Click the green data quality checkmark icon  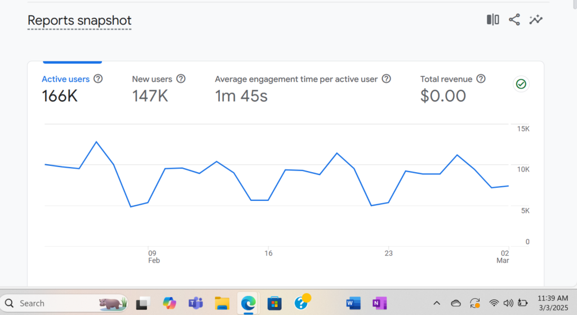pyautogui.click(x=521, y=84)
